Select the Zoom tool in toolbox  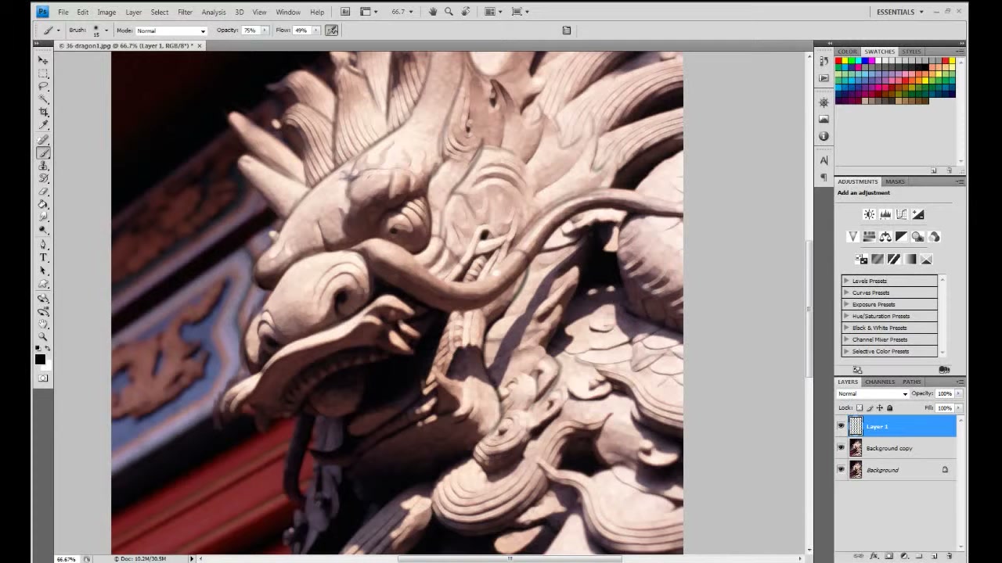pyautogui.click(x=43, y=336)
